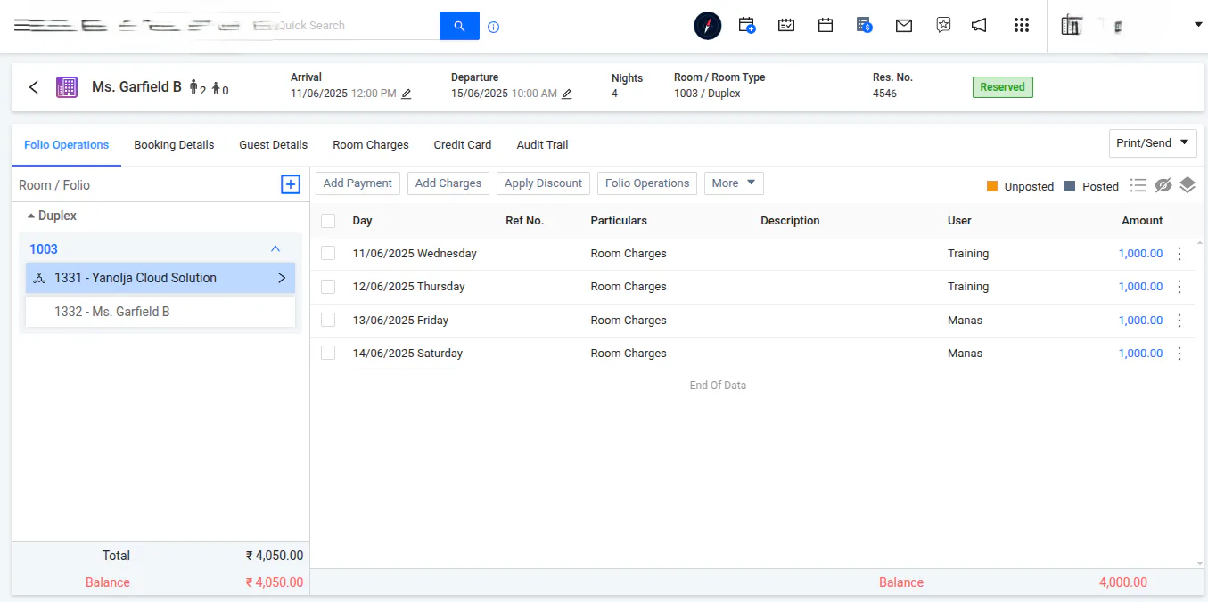Open the new reservation calendar-plus icon

point(747,26)
